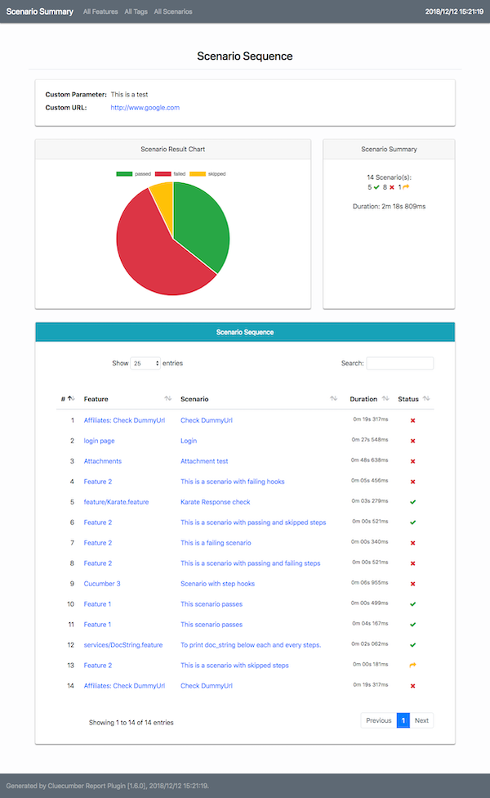The image size is (490, 798).
Task: Click failed status icon for row 4
Action: coord(412,482)
